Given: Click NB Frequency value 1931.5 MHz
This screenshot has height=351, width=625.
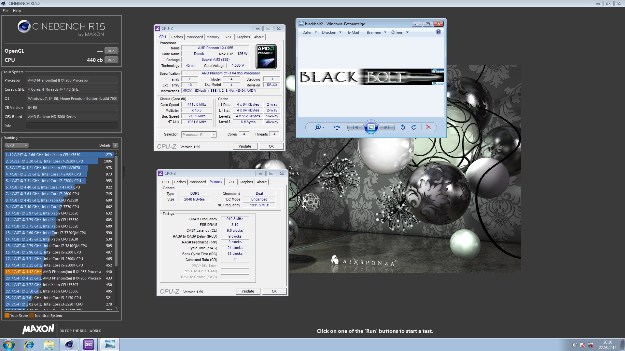Looking at the screenshot, I should pos(259,205).
